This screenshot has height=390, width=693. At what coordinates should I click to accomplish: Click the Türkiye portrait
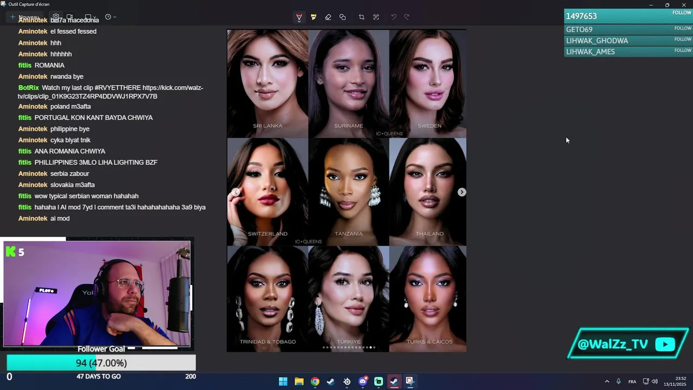point(349,299)
